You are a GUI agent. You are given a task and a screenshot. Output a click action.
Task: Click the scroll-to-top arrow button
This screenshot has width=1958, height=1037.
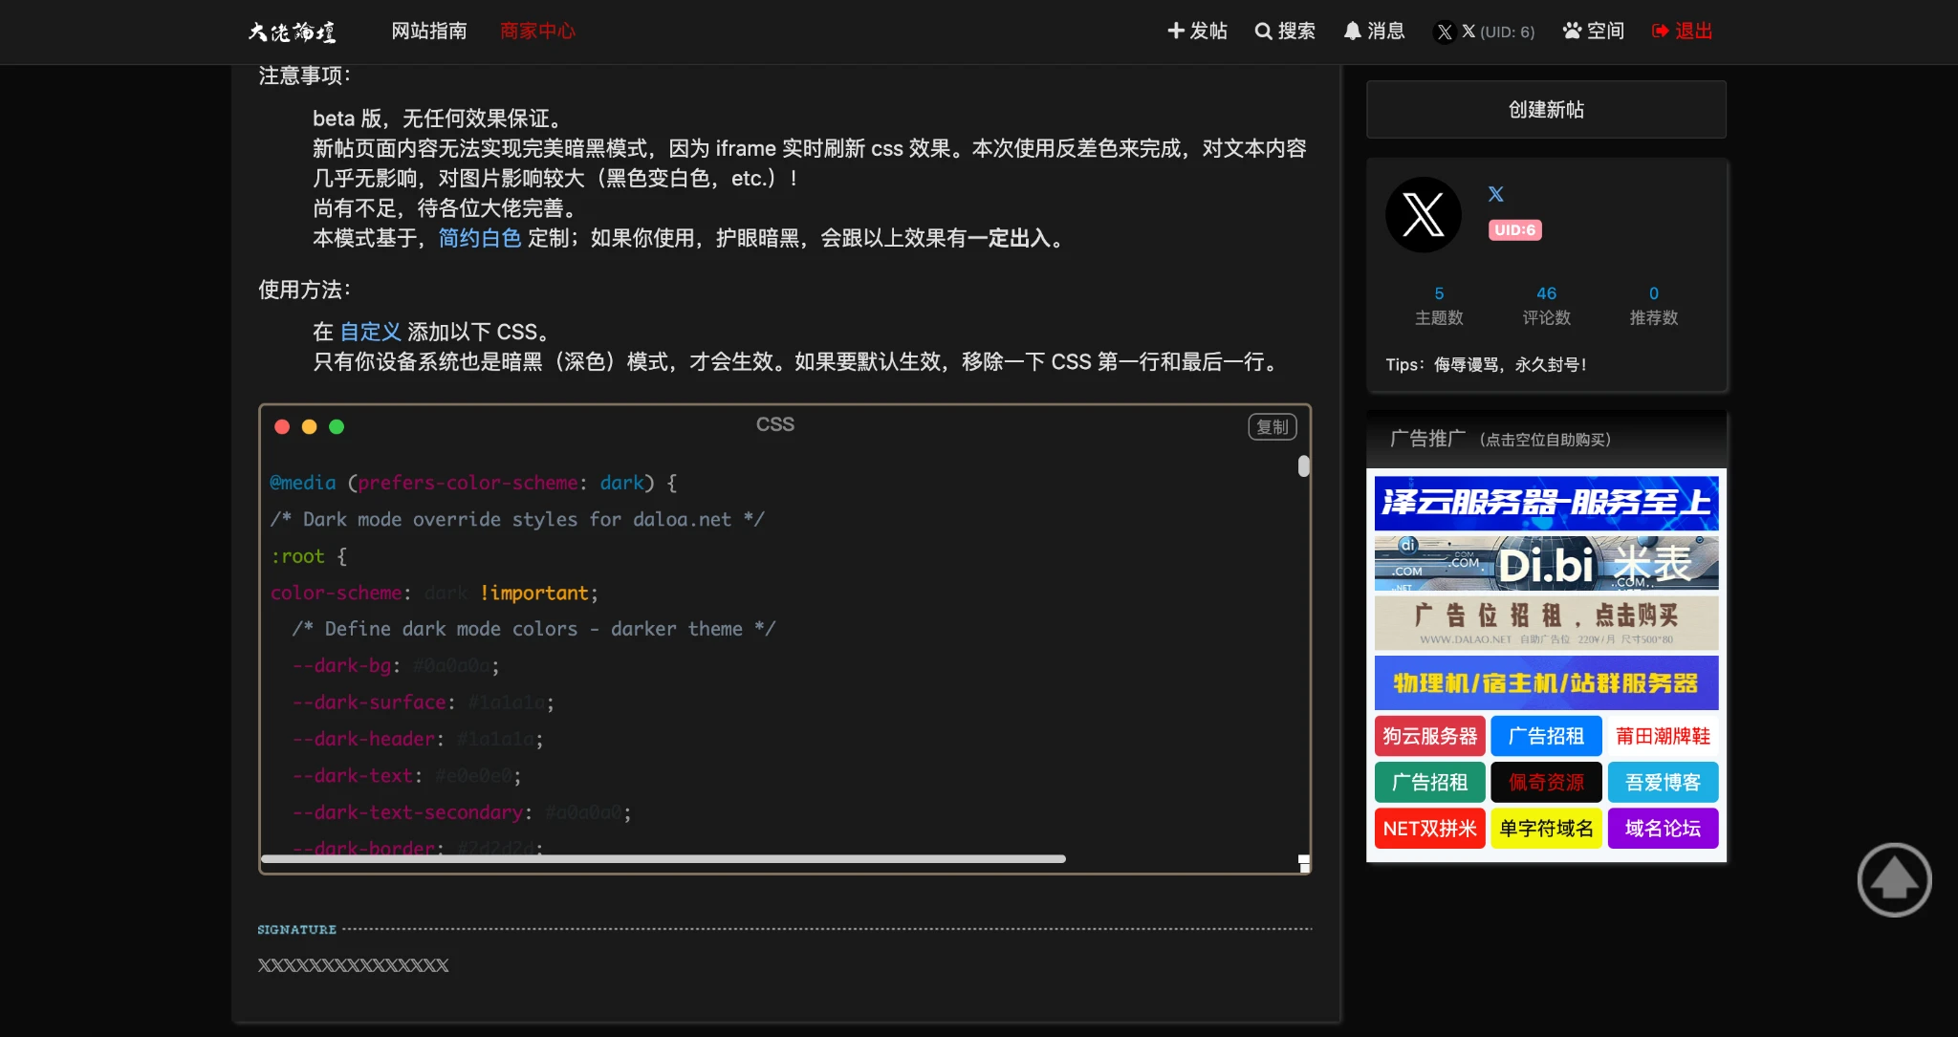point(1894,879)
